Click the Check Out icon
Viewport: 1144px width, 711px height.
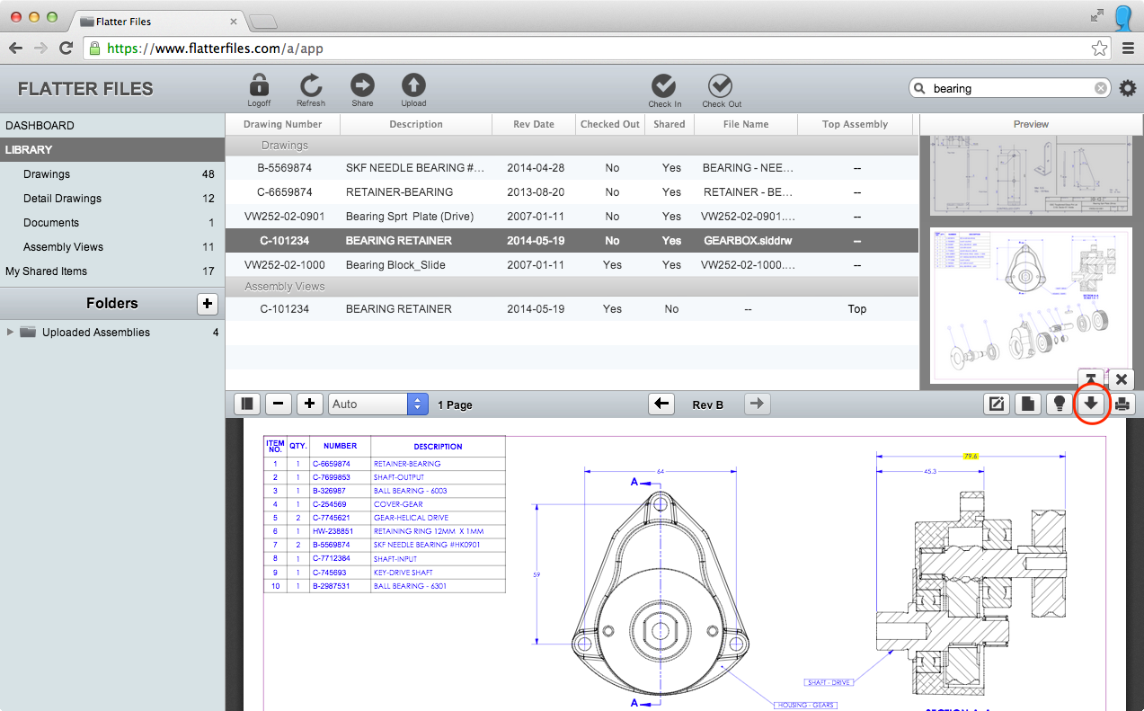(720, 85)
